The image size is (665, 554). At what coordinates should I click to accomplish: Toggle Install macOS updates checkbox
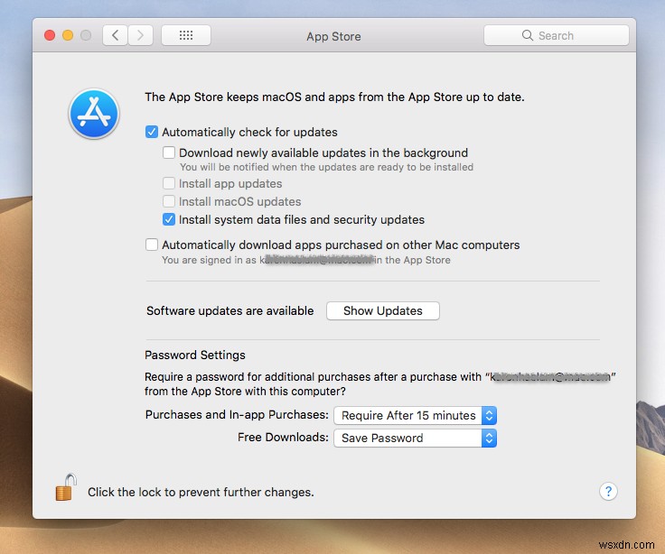click(x=169, y=201)
